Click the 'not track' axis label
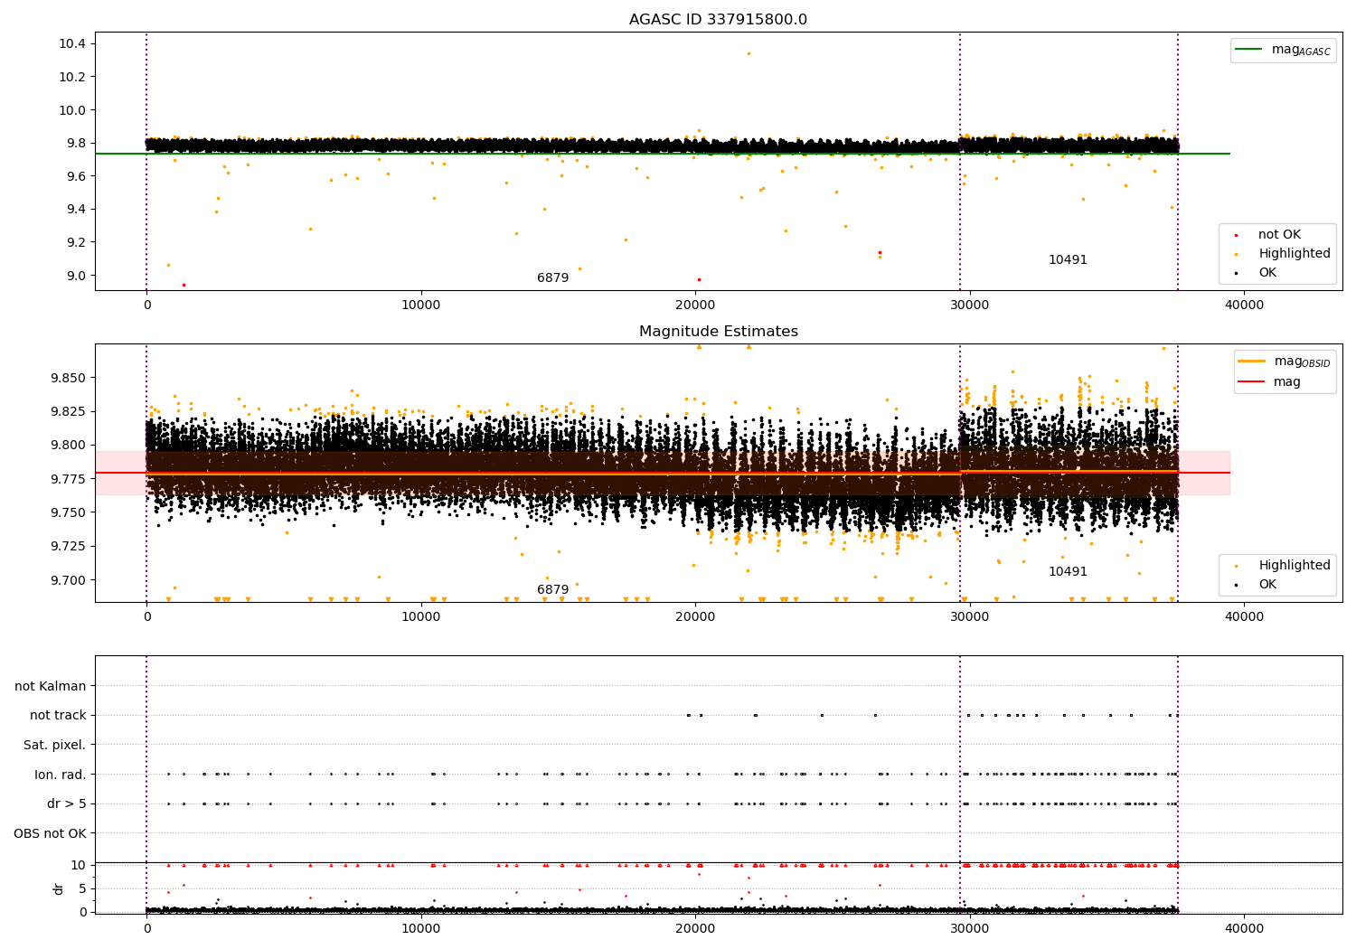Screen dimensions: 1356x949 coord(58,716)
